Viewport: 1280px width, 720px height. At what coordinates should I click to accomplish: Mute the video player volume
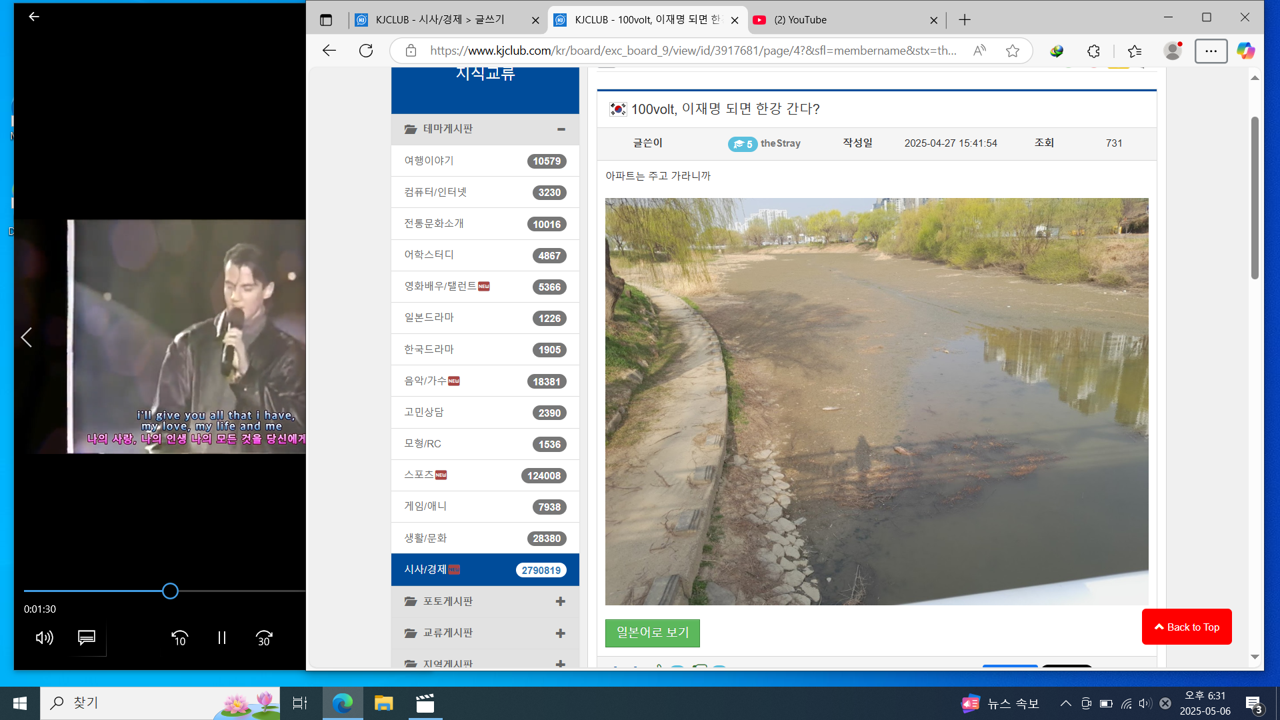tap(44, 638)
